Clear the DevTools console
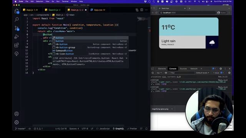246x138 pixels. 153,73
